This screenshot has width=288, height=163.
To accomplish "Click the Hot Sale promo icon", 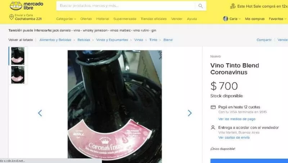I will pos(233,6).
